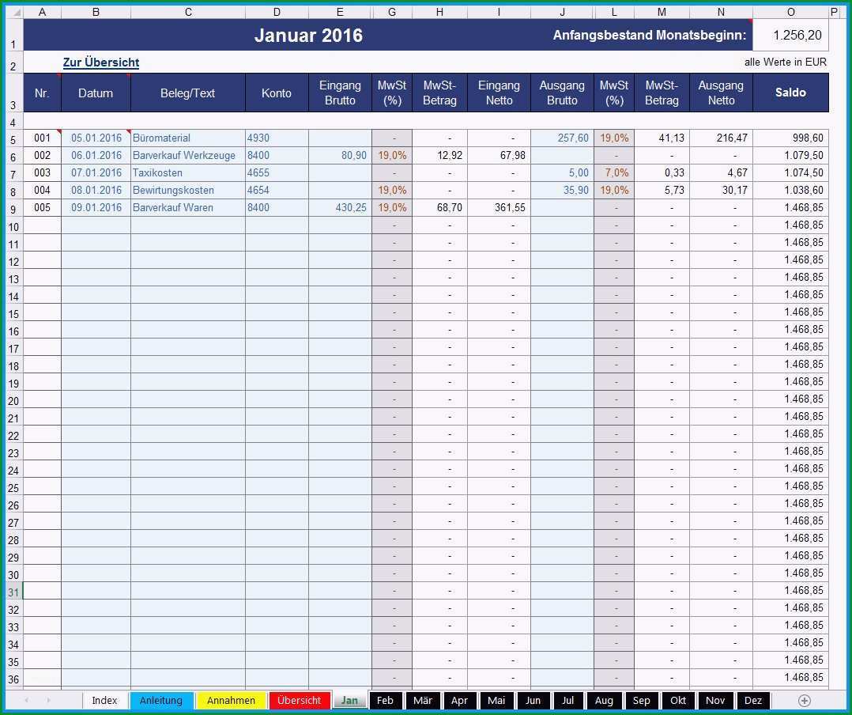Select column C header
Viewport: 852px width, 715px height.
[188, 12]
